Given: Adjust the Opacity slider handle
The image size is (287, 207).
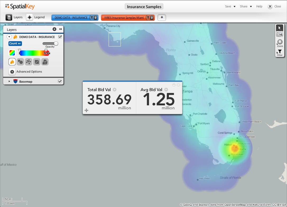Looking at the screenshot, I should coord(56,44).
